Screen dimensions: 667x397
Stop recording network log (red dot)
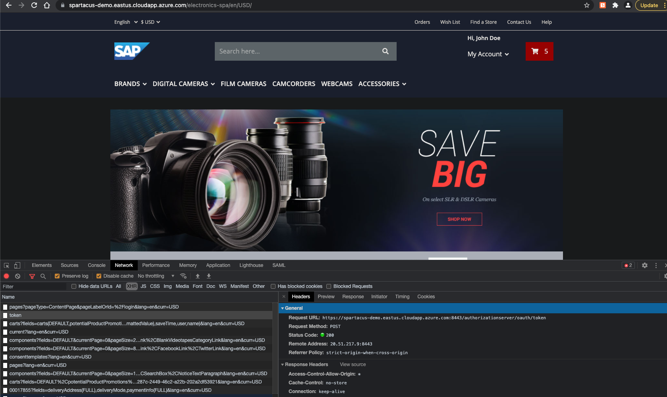(6, 276)
